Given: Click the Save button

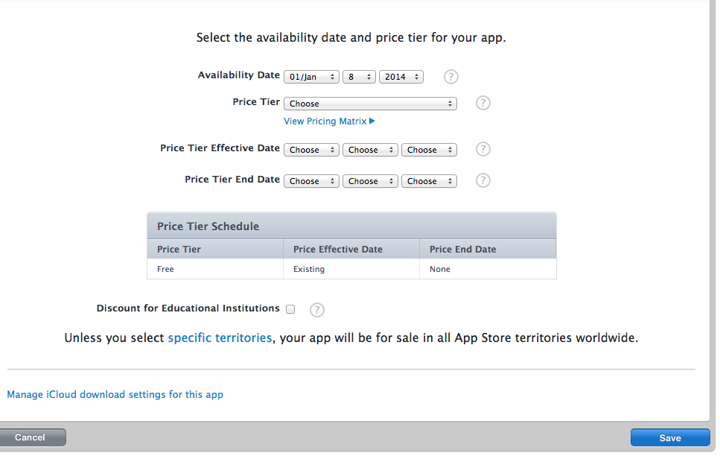Looking at the screenshot, I should tap(670, 438).
